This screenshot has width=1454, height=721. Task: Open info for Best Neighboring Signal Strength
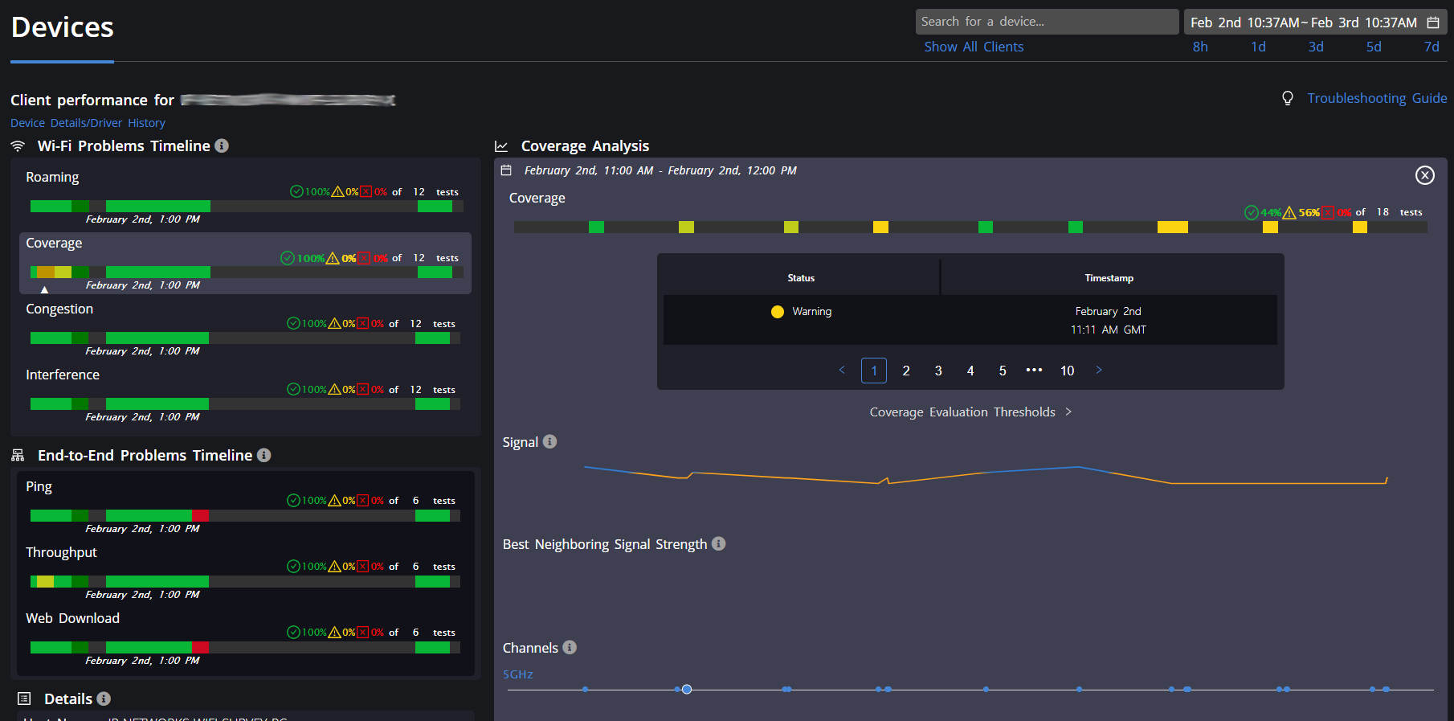718,543
